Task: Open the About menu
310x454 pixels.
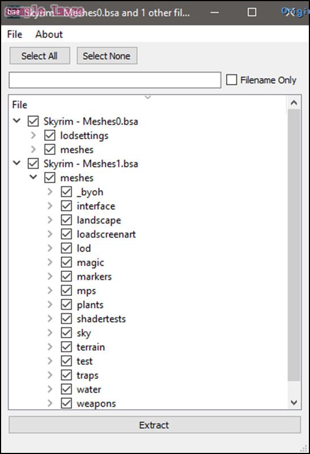Action: (49, 34)
